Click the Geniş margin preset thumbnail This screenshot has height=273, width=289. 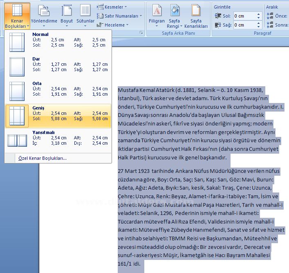[17, 116]
